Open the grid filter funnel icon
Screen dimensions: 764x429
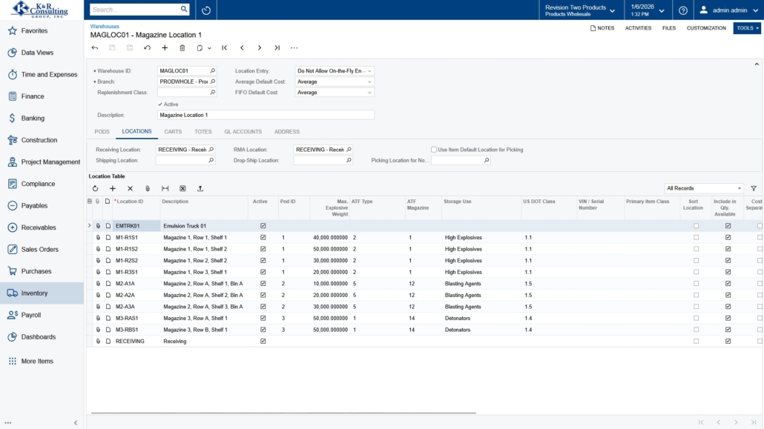click(754, 189)
